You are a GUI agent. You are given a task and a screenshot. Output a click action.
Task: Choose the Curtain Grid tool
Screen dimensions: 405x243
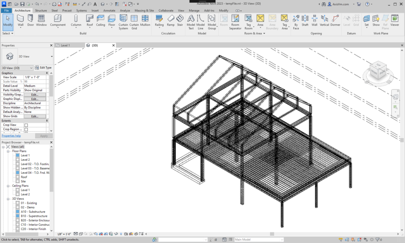point(134,21)
